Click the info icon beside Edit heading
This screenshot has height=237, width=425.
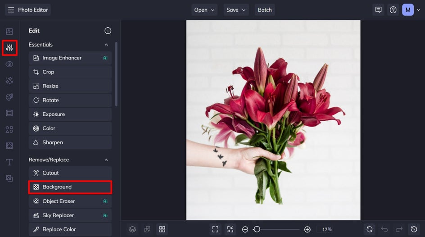click(x=108, y=31)
